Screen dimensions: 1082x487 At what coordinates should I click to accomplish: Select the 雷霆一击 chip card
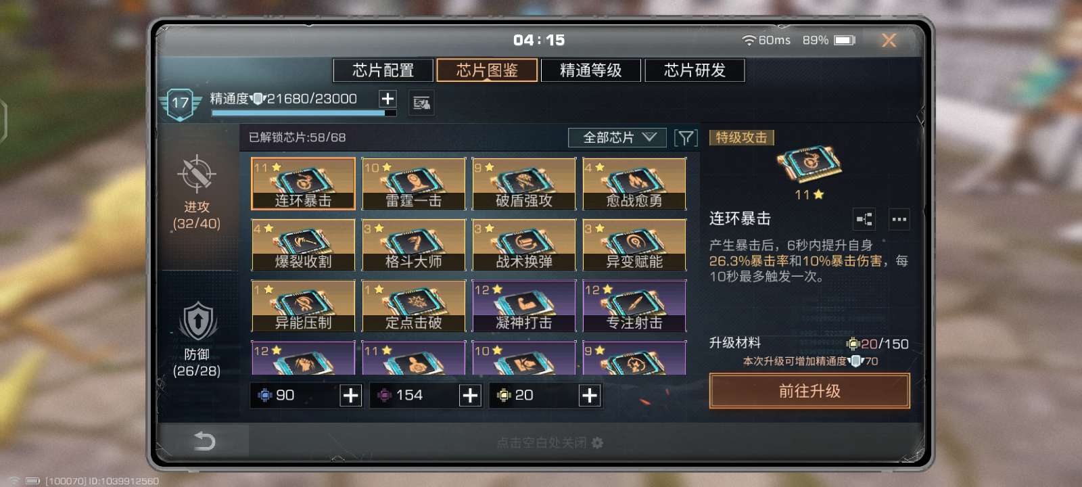414,183
